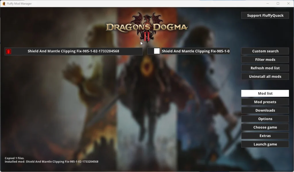Toggle the white checkbox for Shield And Mantle Clipping Fix
Image resolution: width=294 pixels, height=172 pixels.
tap(157, 51)
